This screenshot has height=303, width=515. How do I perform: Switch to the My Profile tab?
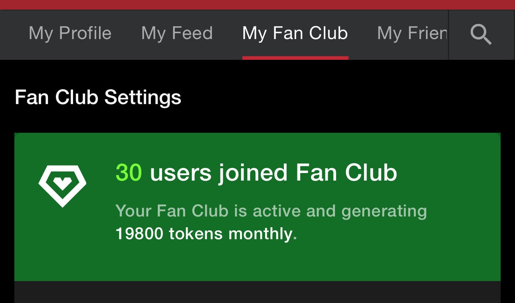click(x=70, y=33)
